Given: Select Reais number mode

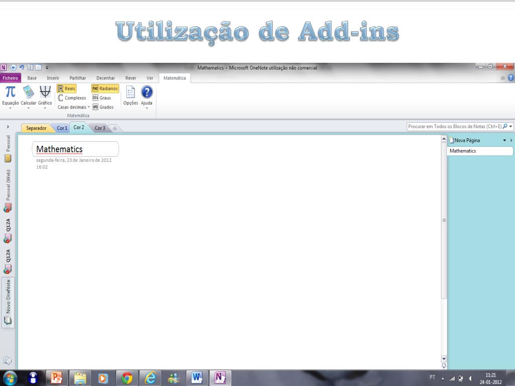Looking at the screenshot, I should (66, 88).
